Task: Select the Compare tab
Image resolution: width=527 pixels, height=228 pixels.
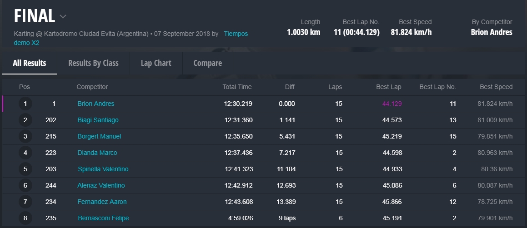Action: point(208,63)
